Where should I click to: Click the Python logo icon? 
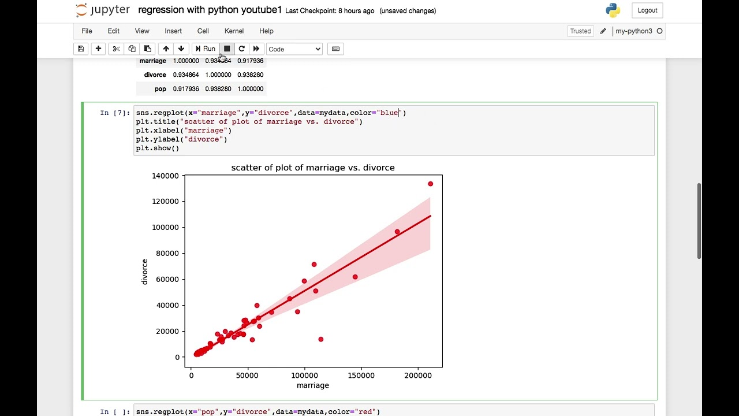[613, 10]
